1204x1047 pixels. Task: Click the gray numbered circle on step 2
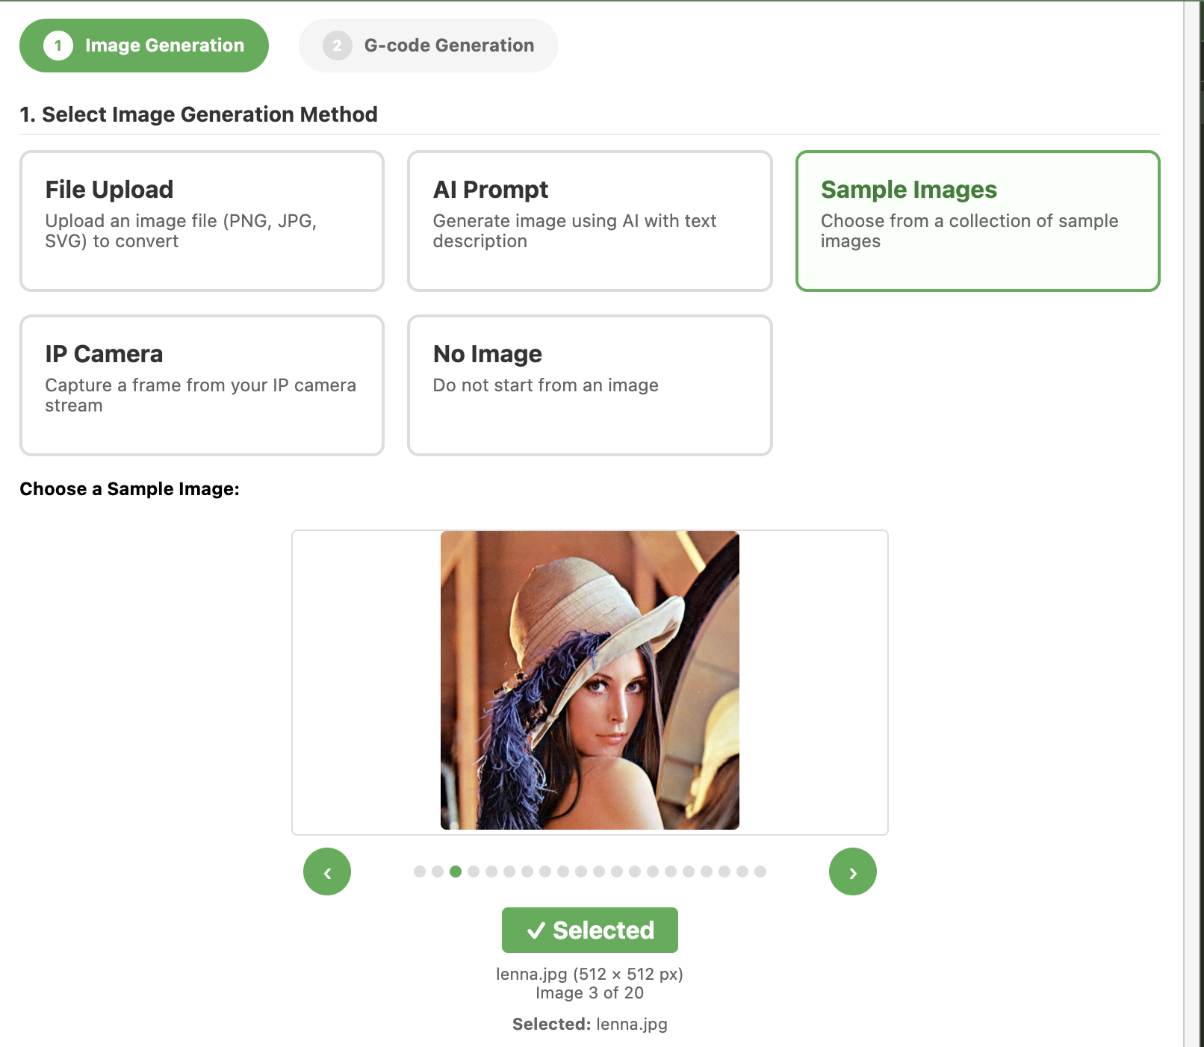click(x=338, y=45)
